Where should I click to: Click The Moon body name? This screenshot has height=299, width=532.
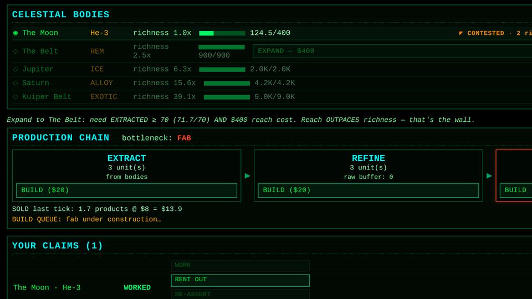[x=40, y=33]
